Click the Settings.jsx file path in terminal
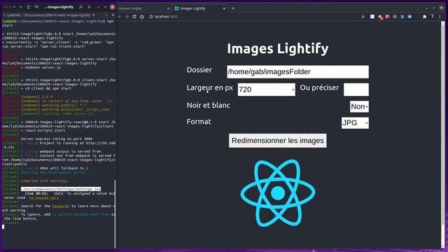Viewport: 448px width, 252px height. [61, 189]
